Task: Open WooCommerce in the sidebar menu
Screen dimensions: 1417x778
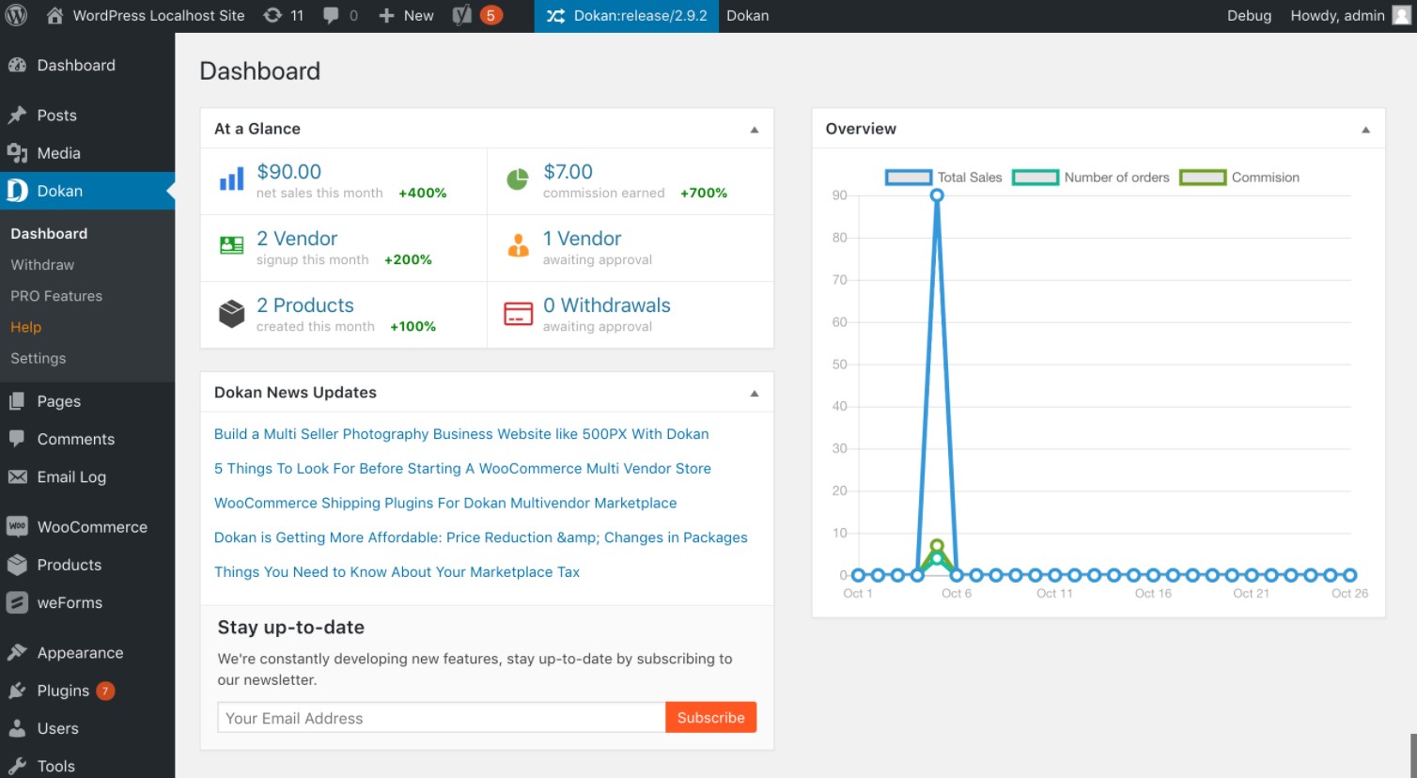Action: click(x=91, y=527)
